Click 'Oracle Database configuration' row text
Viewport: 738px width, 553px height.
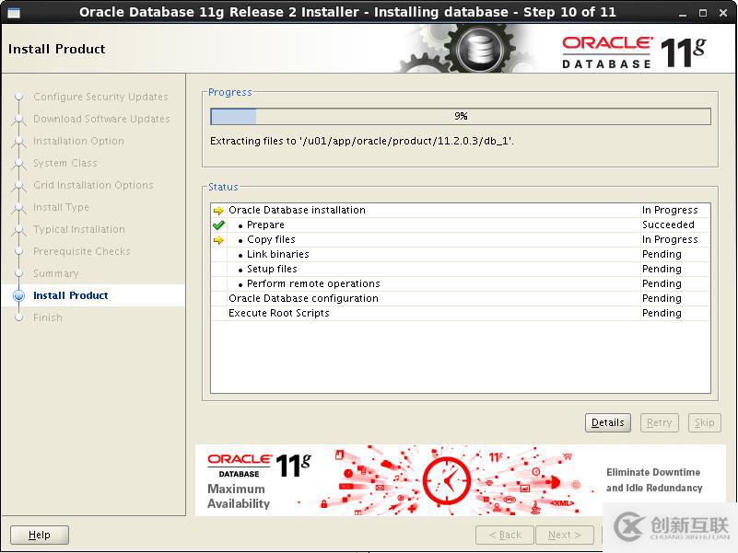tap(303, 299)
